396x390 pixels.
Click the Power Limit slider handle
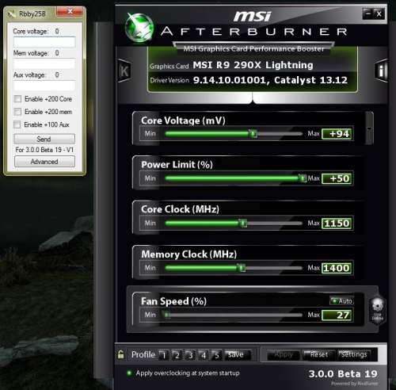coord(303,178)
